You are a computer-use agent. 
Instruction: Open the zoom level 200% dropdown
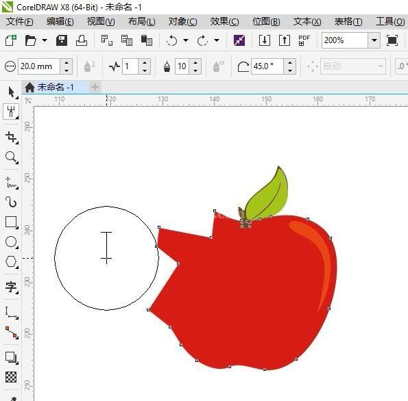374,40
